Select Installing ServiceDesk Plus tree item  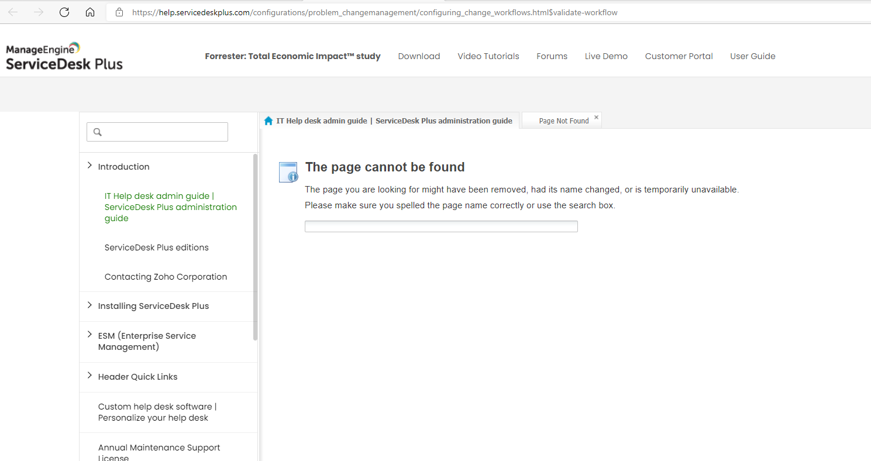coord(153,306)
